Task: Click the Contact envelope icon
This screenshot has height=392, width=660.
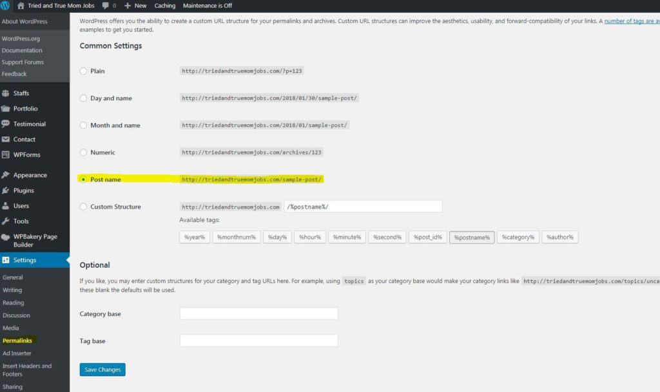Action: (x=5, y=139)
